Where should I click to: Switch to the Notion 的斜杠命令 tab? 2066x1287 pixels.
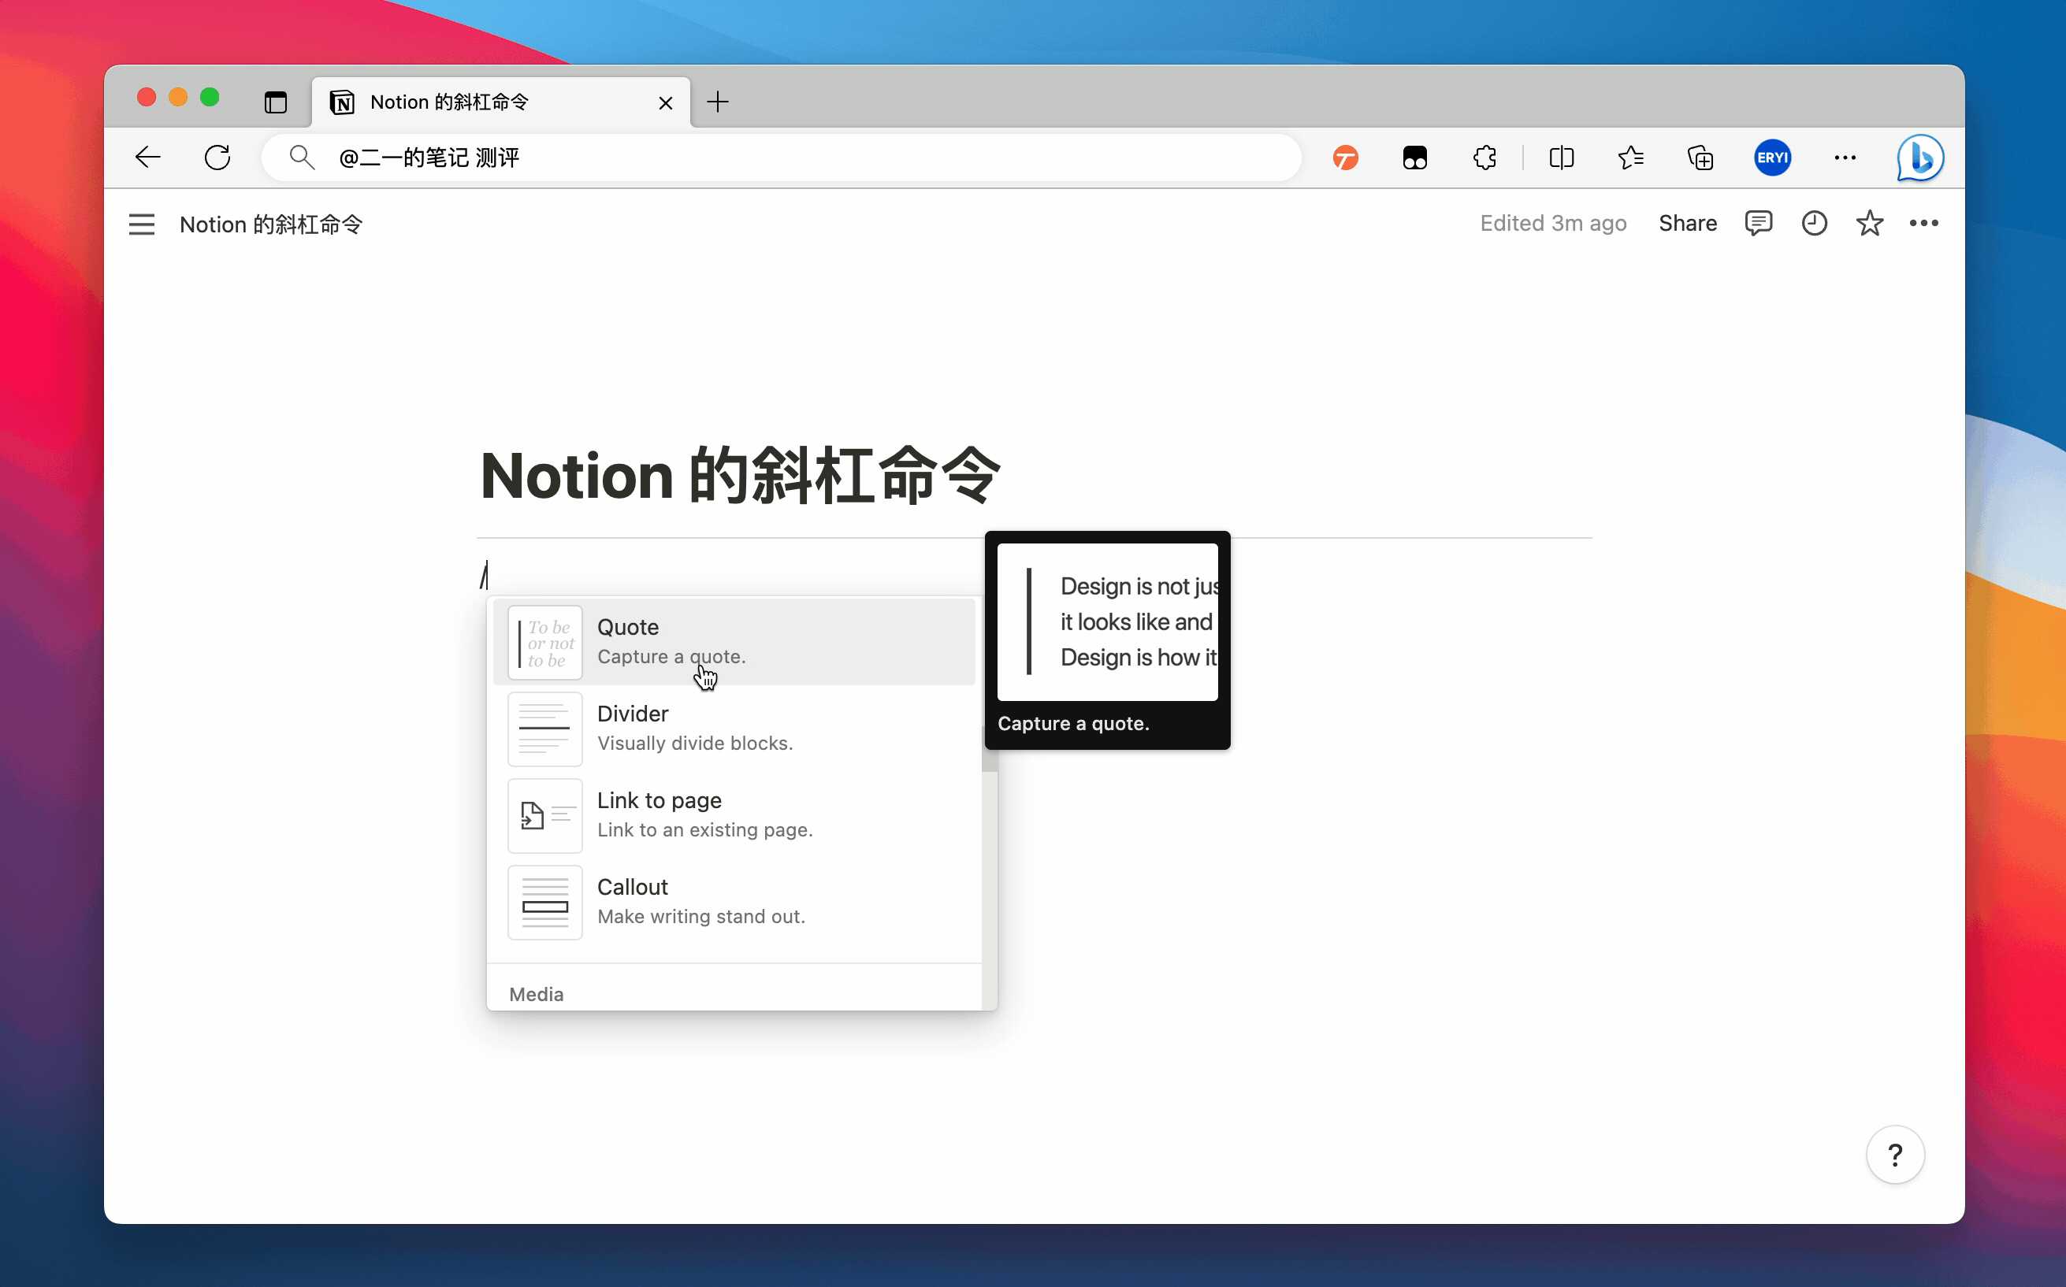pos(501,102)
